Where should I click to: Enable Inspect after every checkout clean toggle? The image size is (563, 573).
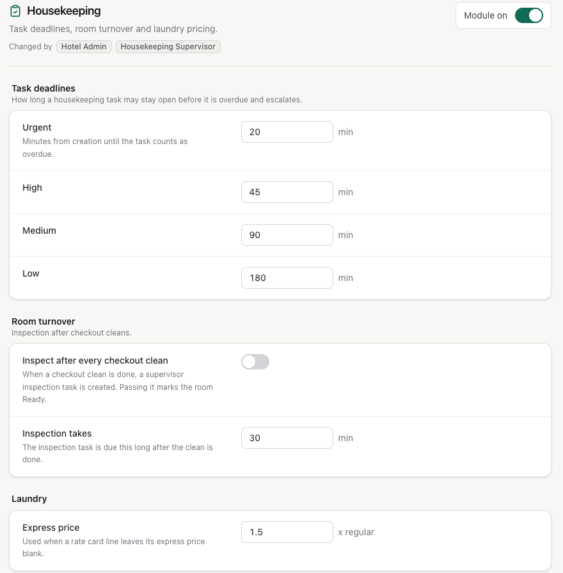click(x=255, y=362)
